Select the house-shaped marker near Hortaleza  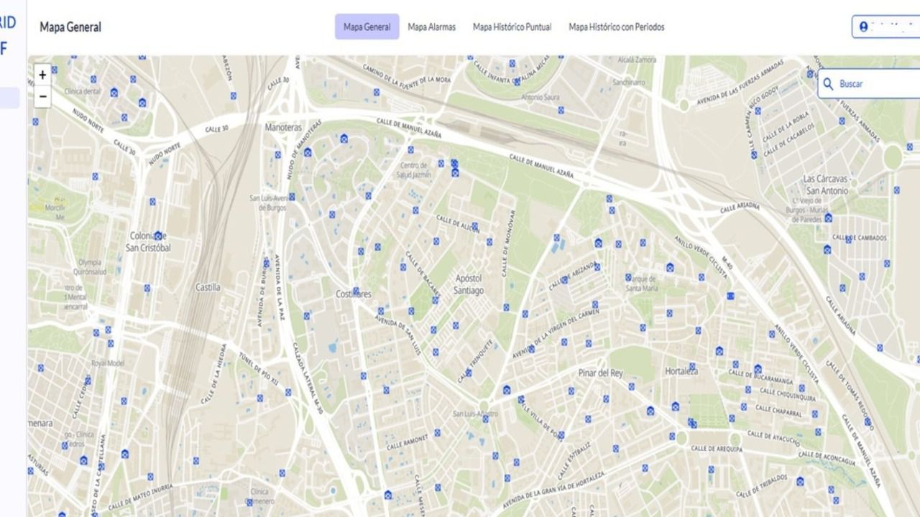[x=719, y=351]
